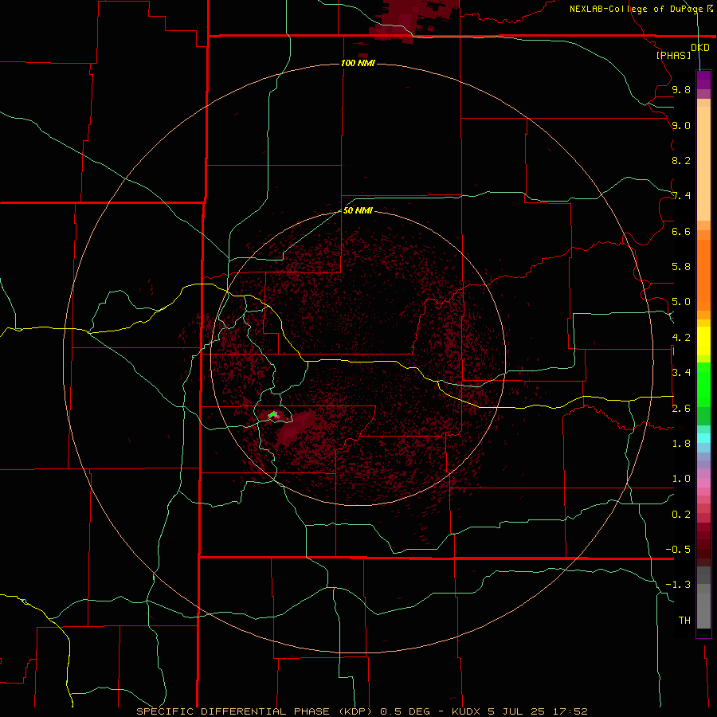This screenshot has width=717, height=717.
Task: Click the 7.4 scale value
Action: tap(681, 196)
